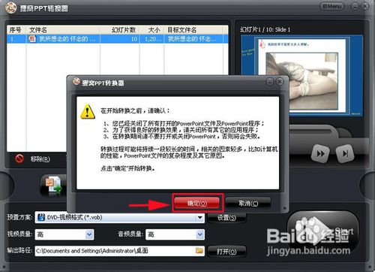Click the 打开(O) open folder button

[226, 252]
